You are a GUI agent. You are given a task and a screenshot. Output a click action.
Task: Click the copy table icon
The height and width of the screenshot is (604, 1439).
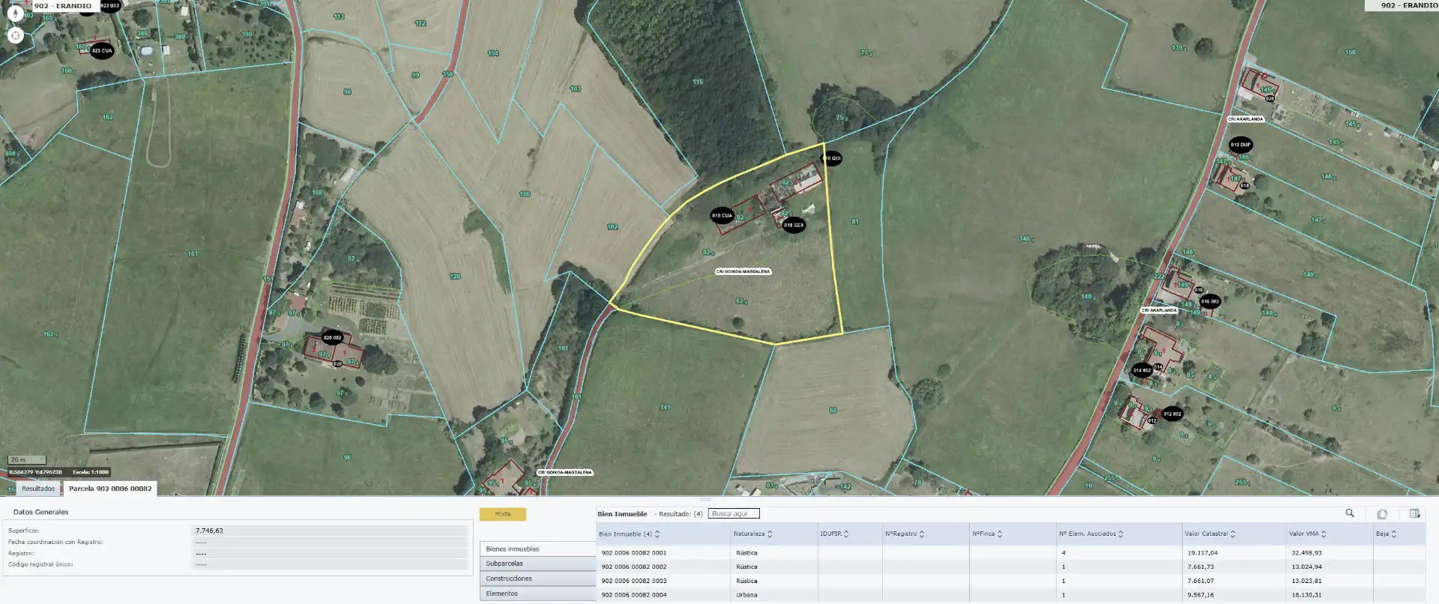coord(1382,513)
